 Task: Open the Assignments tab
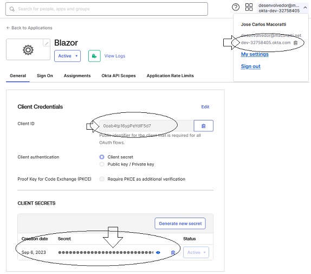(x=77, y=75)
